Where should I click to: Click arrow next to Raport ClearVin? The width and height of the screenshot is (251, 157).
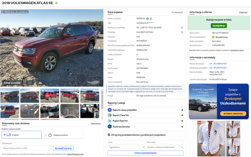click(x=182, y=115)
